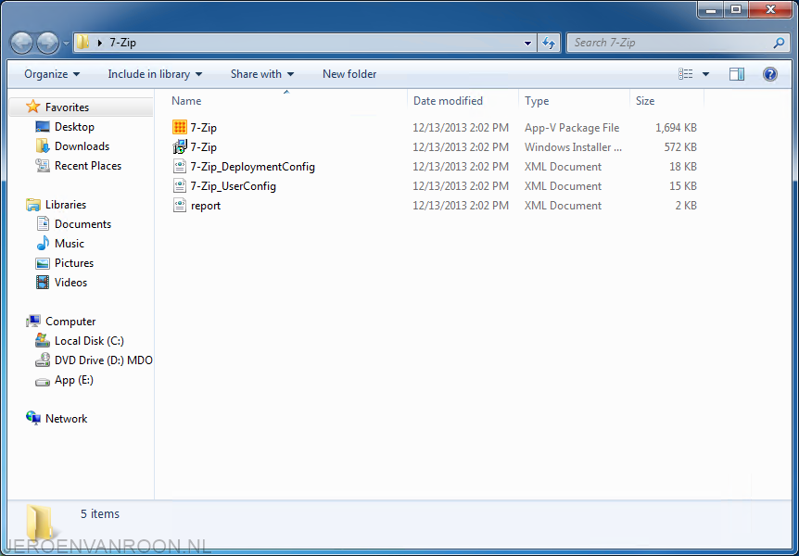Select the App (E:) drive icon

click(43, 381)
